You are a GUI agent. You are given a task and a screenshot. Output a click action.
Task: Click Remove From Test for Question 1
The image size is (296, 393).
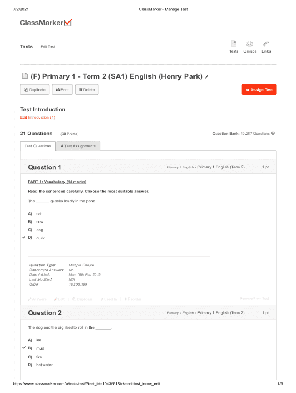tap(254, 299)
